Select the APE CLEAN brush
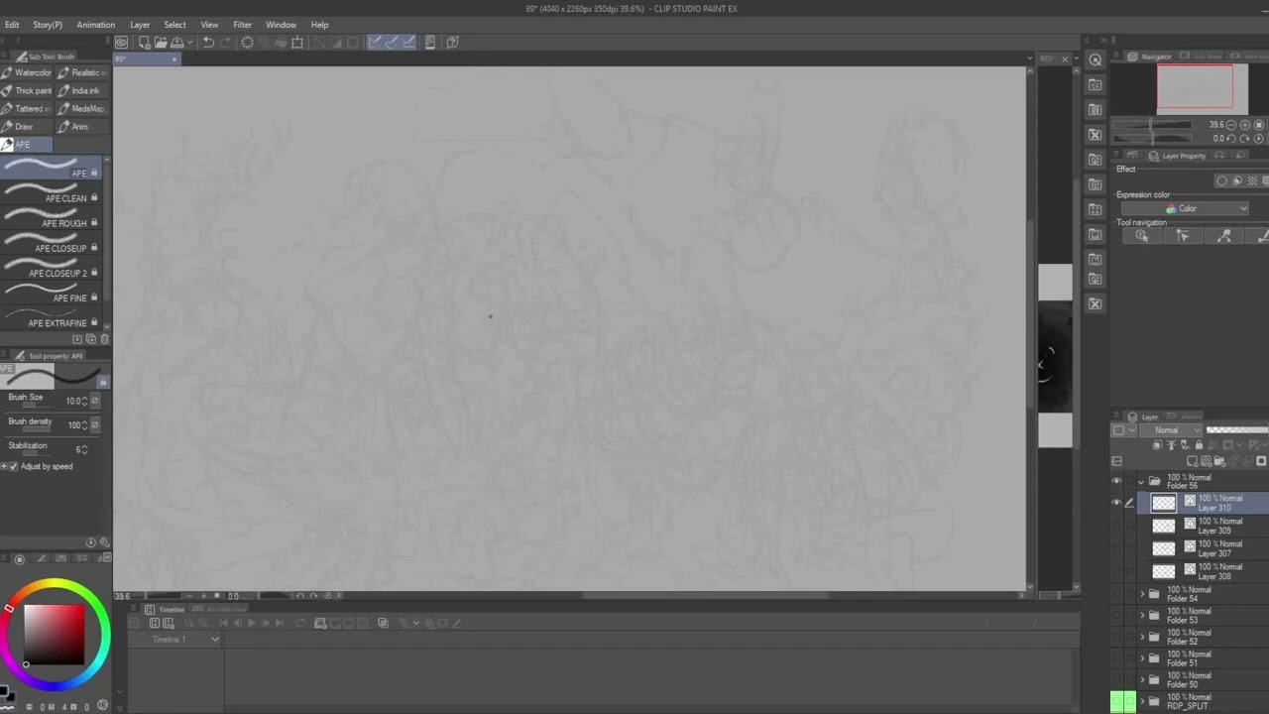The image size is (1269, 714). (x=50, y=194)
